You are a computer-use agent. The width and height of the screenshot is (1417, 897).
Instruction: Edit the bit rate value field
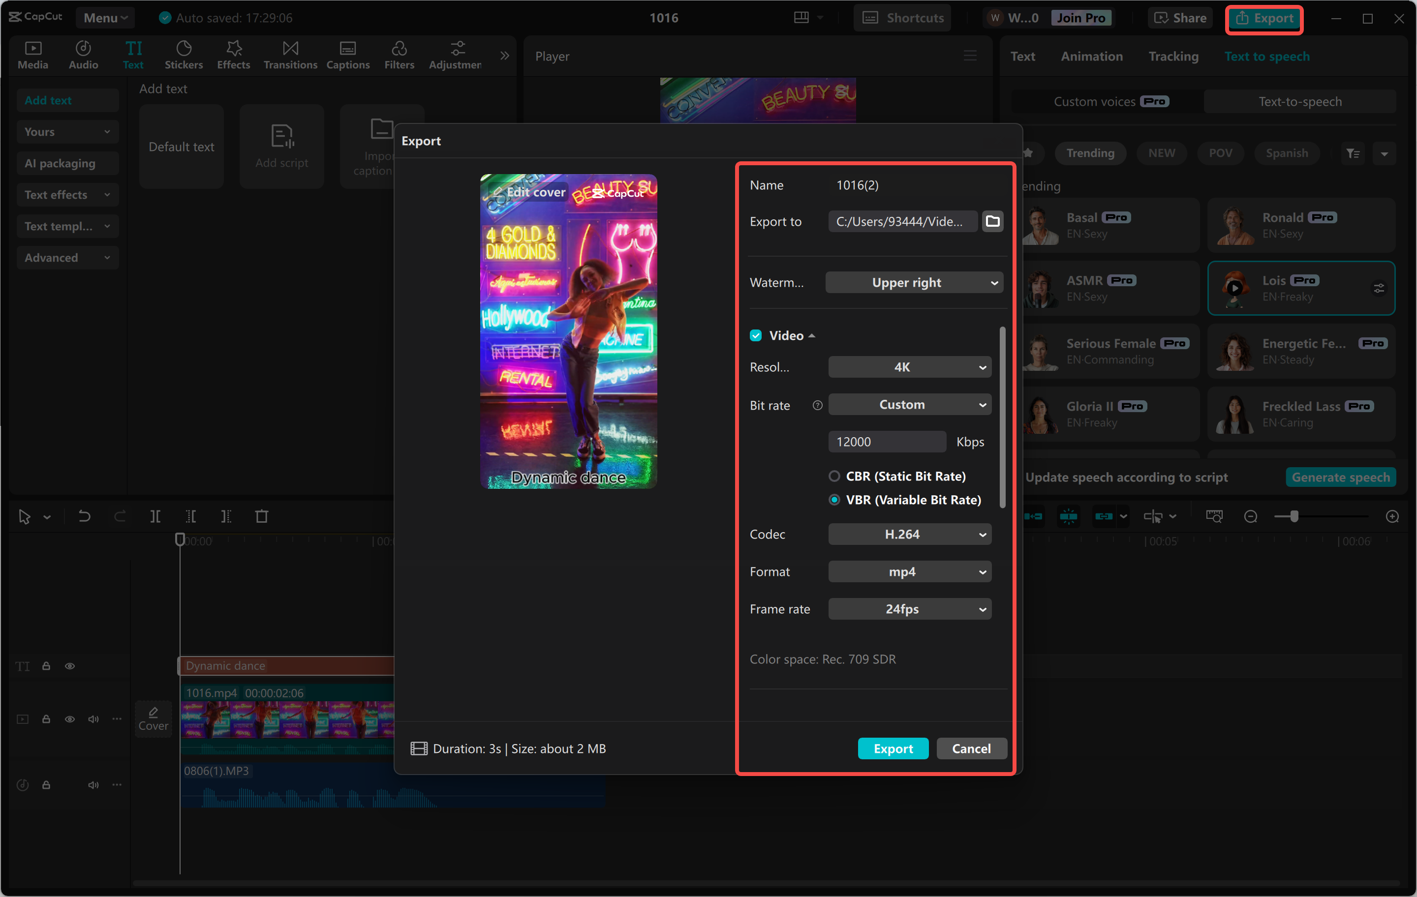click(887, 441)
